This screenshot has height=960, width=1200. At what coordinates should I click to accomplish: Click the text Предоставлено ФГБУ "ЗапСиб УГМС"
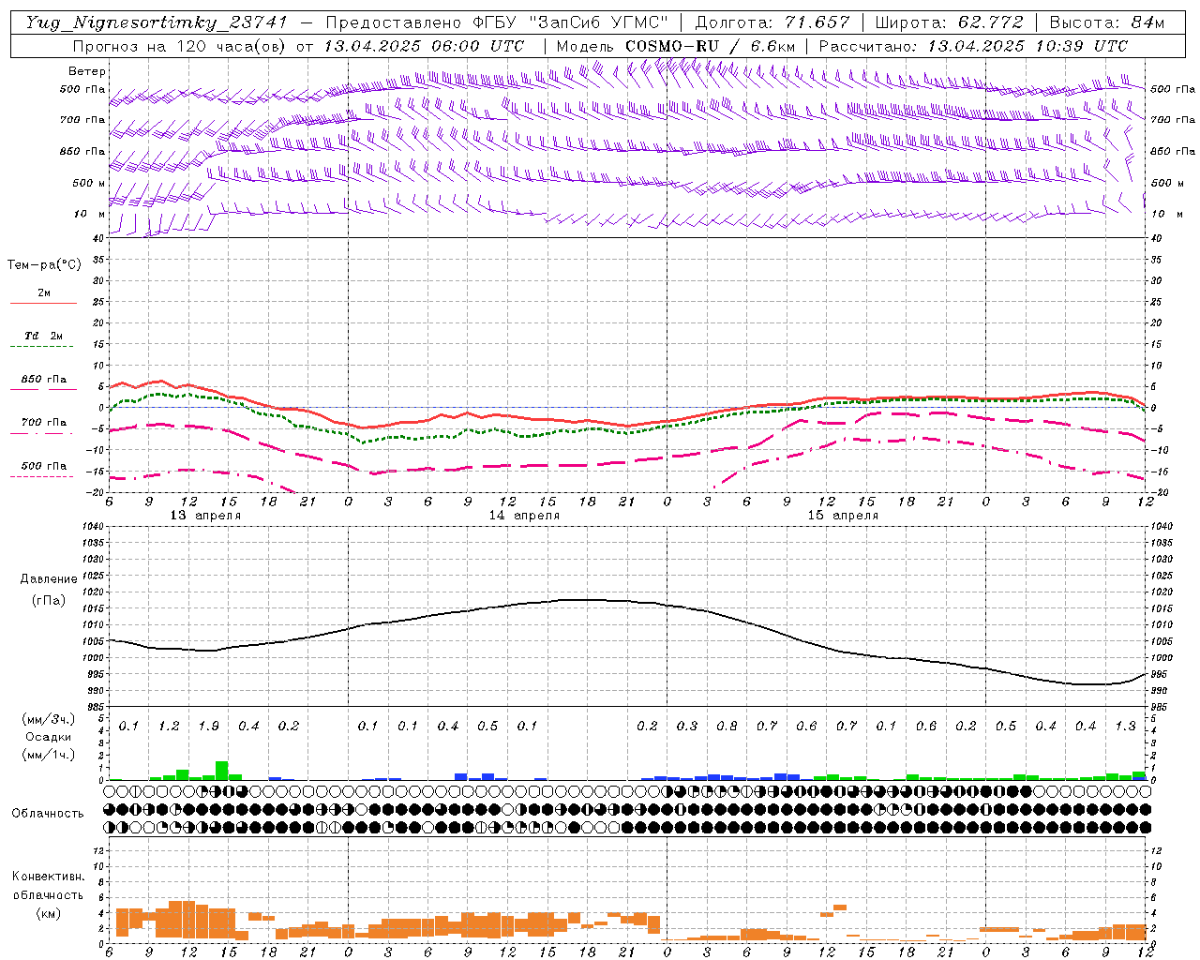pos(497,22)
